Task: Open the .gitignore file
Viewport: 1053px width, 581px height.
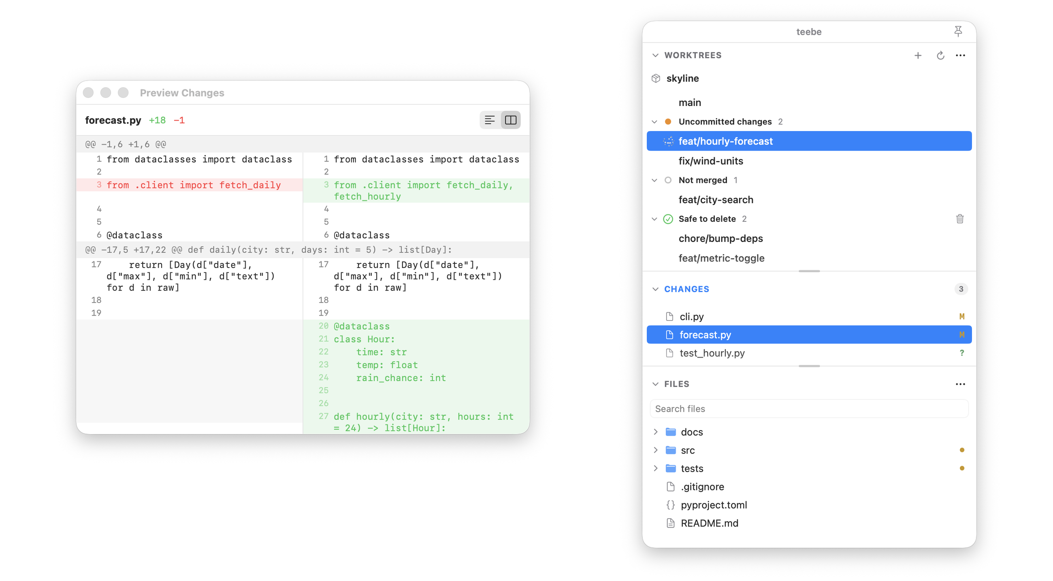Action: 809,487
